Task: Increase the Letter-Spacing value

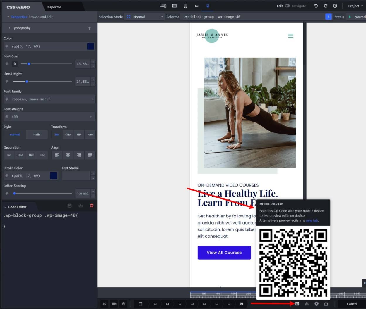Action: pyautogui.click(x=93, y=191)
